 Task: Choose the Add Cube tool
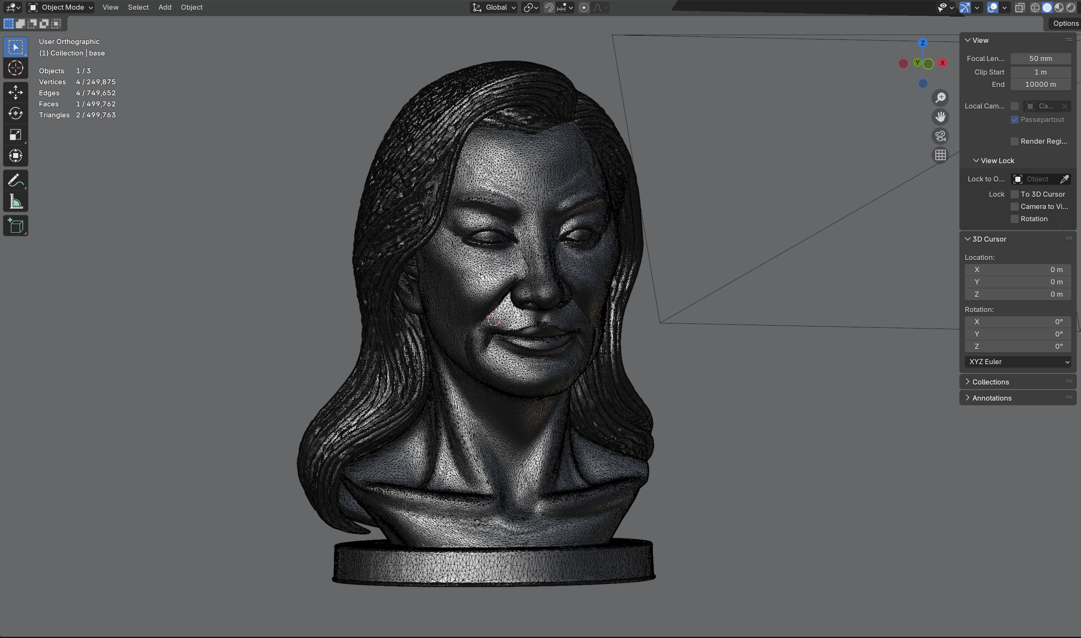coord(16,226)
